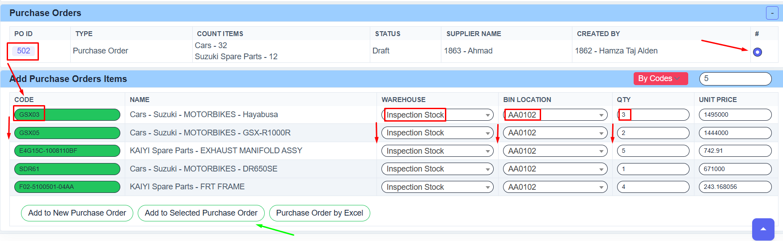This screenshot has width=783, height=241.
Task: Open PO ID 502 link
Action: click(x=23, y=51)
